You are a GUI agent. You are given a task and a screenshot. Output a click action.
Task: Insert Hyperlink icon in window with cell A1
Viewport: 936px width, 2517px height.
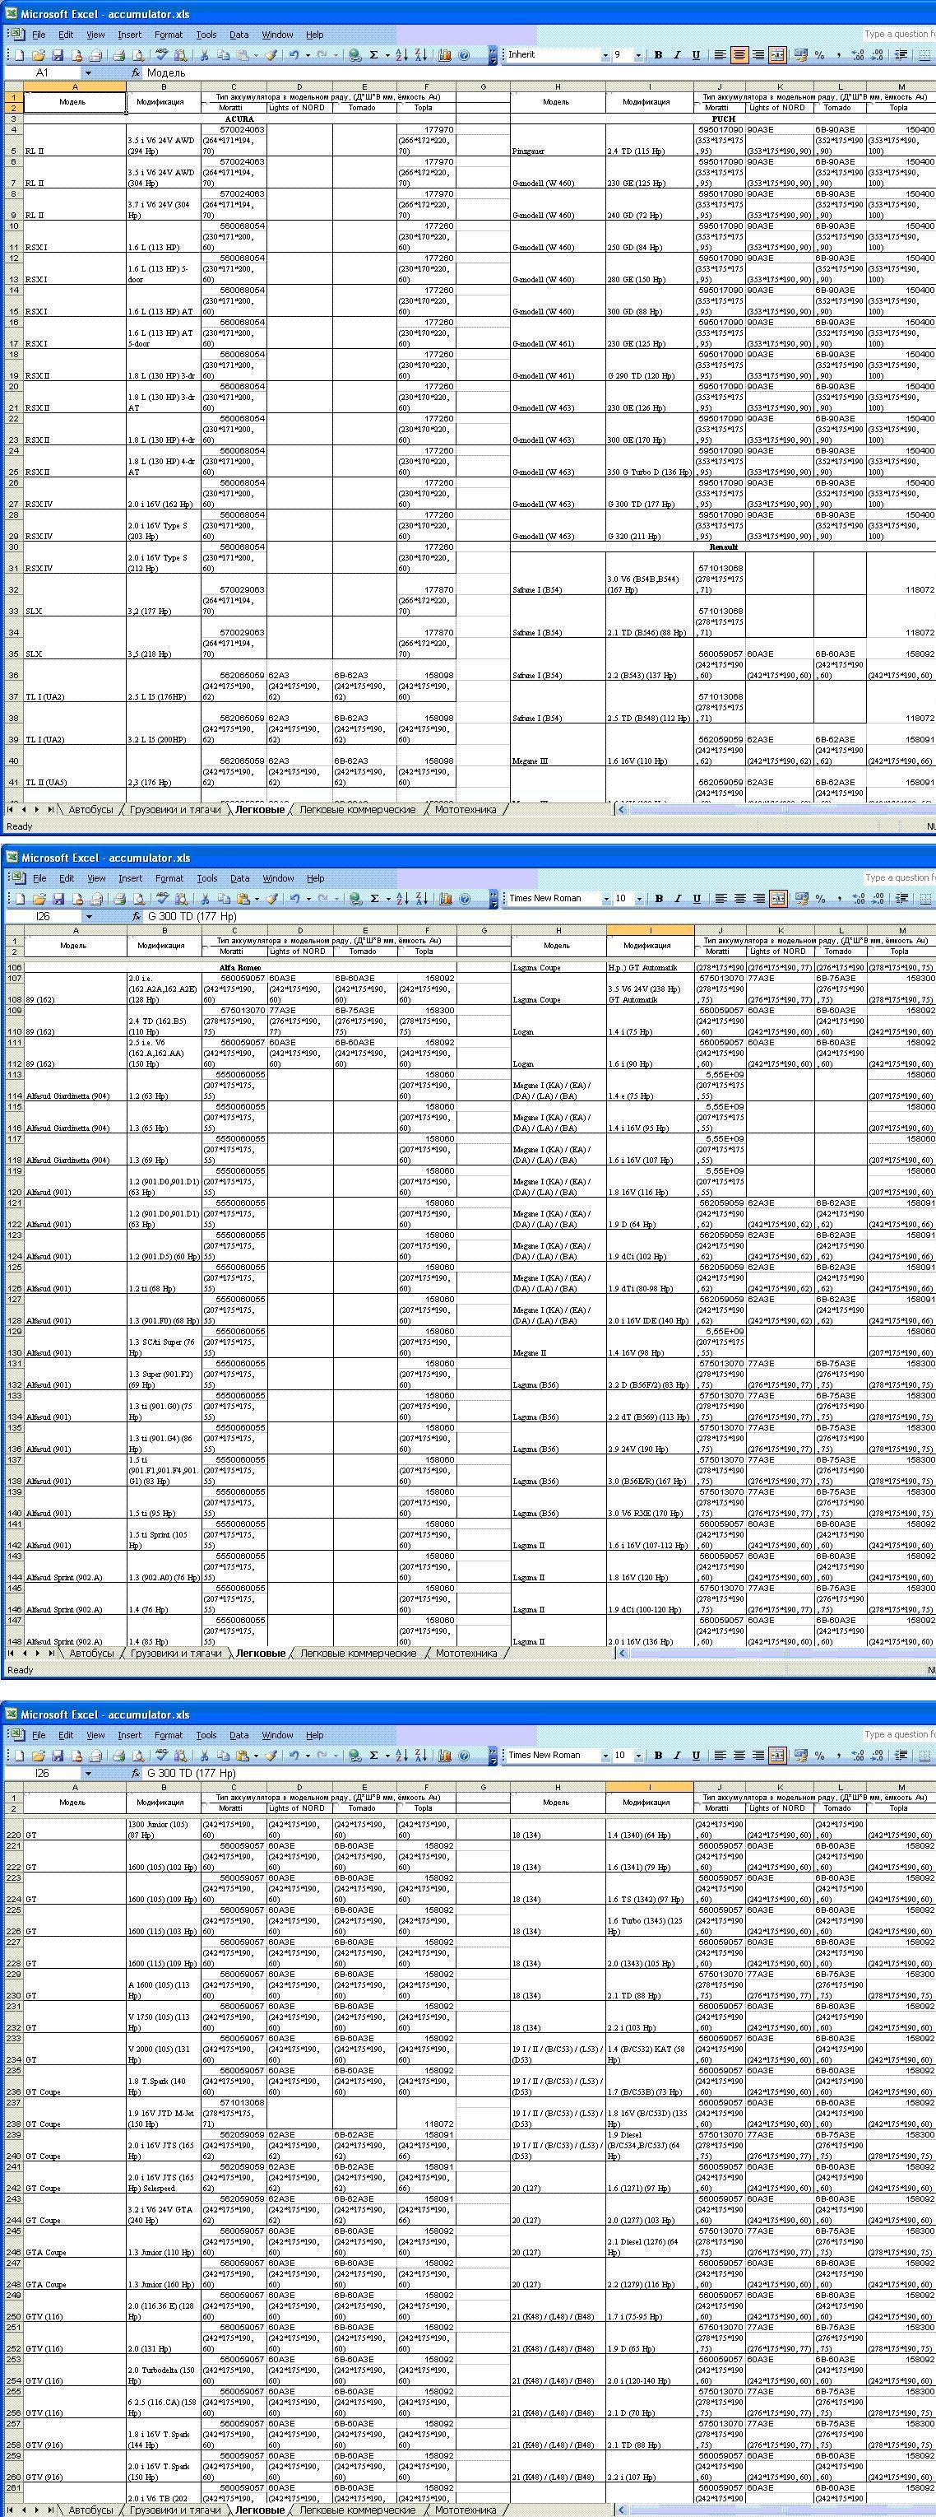(354, 54)
